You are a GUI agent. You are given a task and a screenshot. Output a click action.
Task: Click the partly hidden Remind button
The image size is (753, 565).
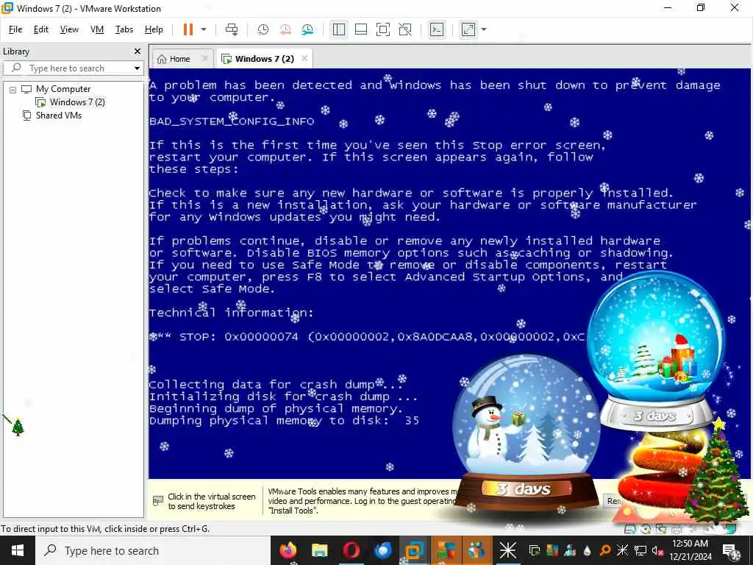(x=613, y=501)
